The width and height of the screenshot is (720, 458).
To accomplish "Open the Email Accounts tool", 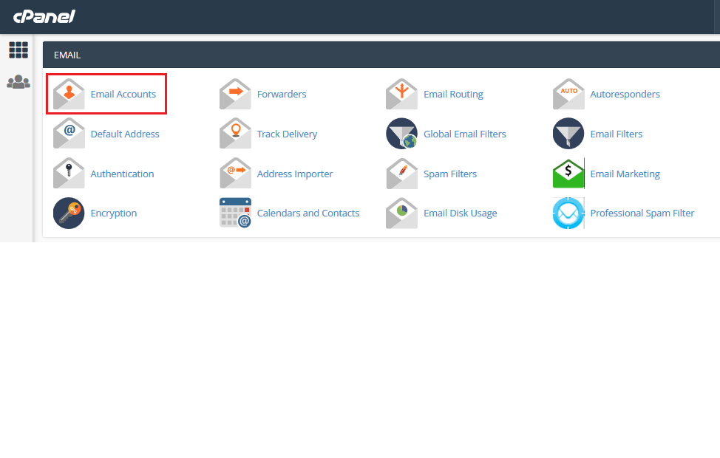I will pyautogui.click(x=69, y=94).
